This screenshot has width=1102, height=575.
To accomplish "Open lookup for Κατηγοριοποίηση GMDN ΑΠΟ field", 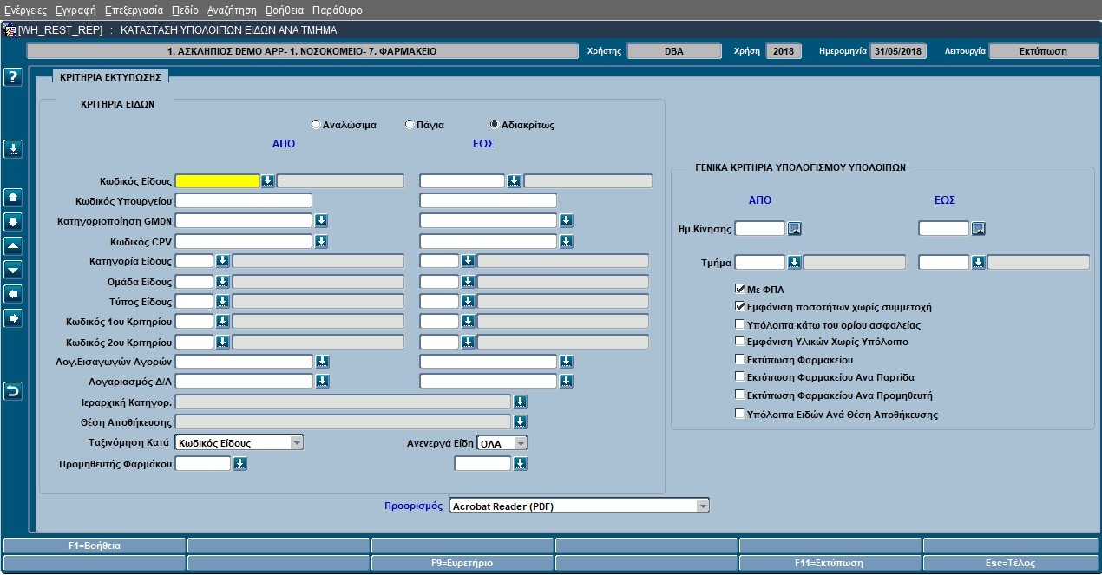I will pyautogui.click(x=322, y=221).
